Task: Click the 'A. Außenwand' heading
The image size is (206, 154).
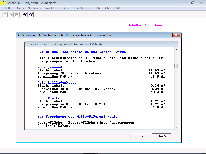Action: [50, 67]
